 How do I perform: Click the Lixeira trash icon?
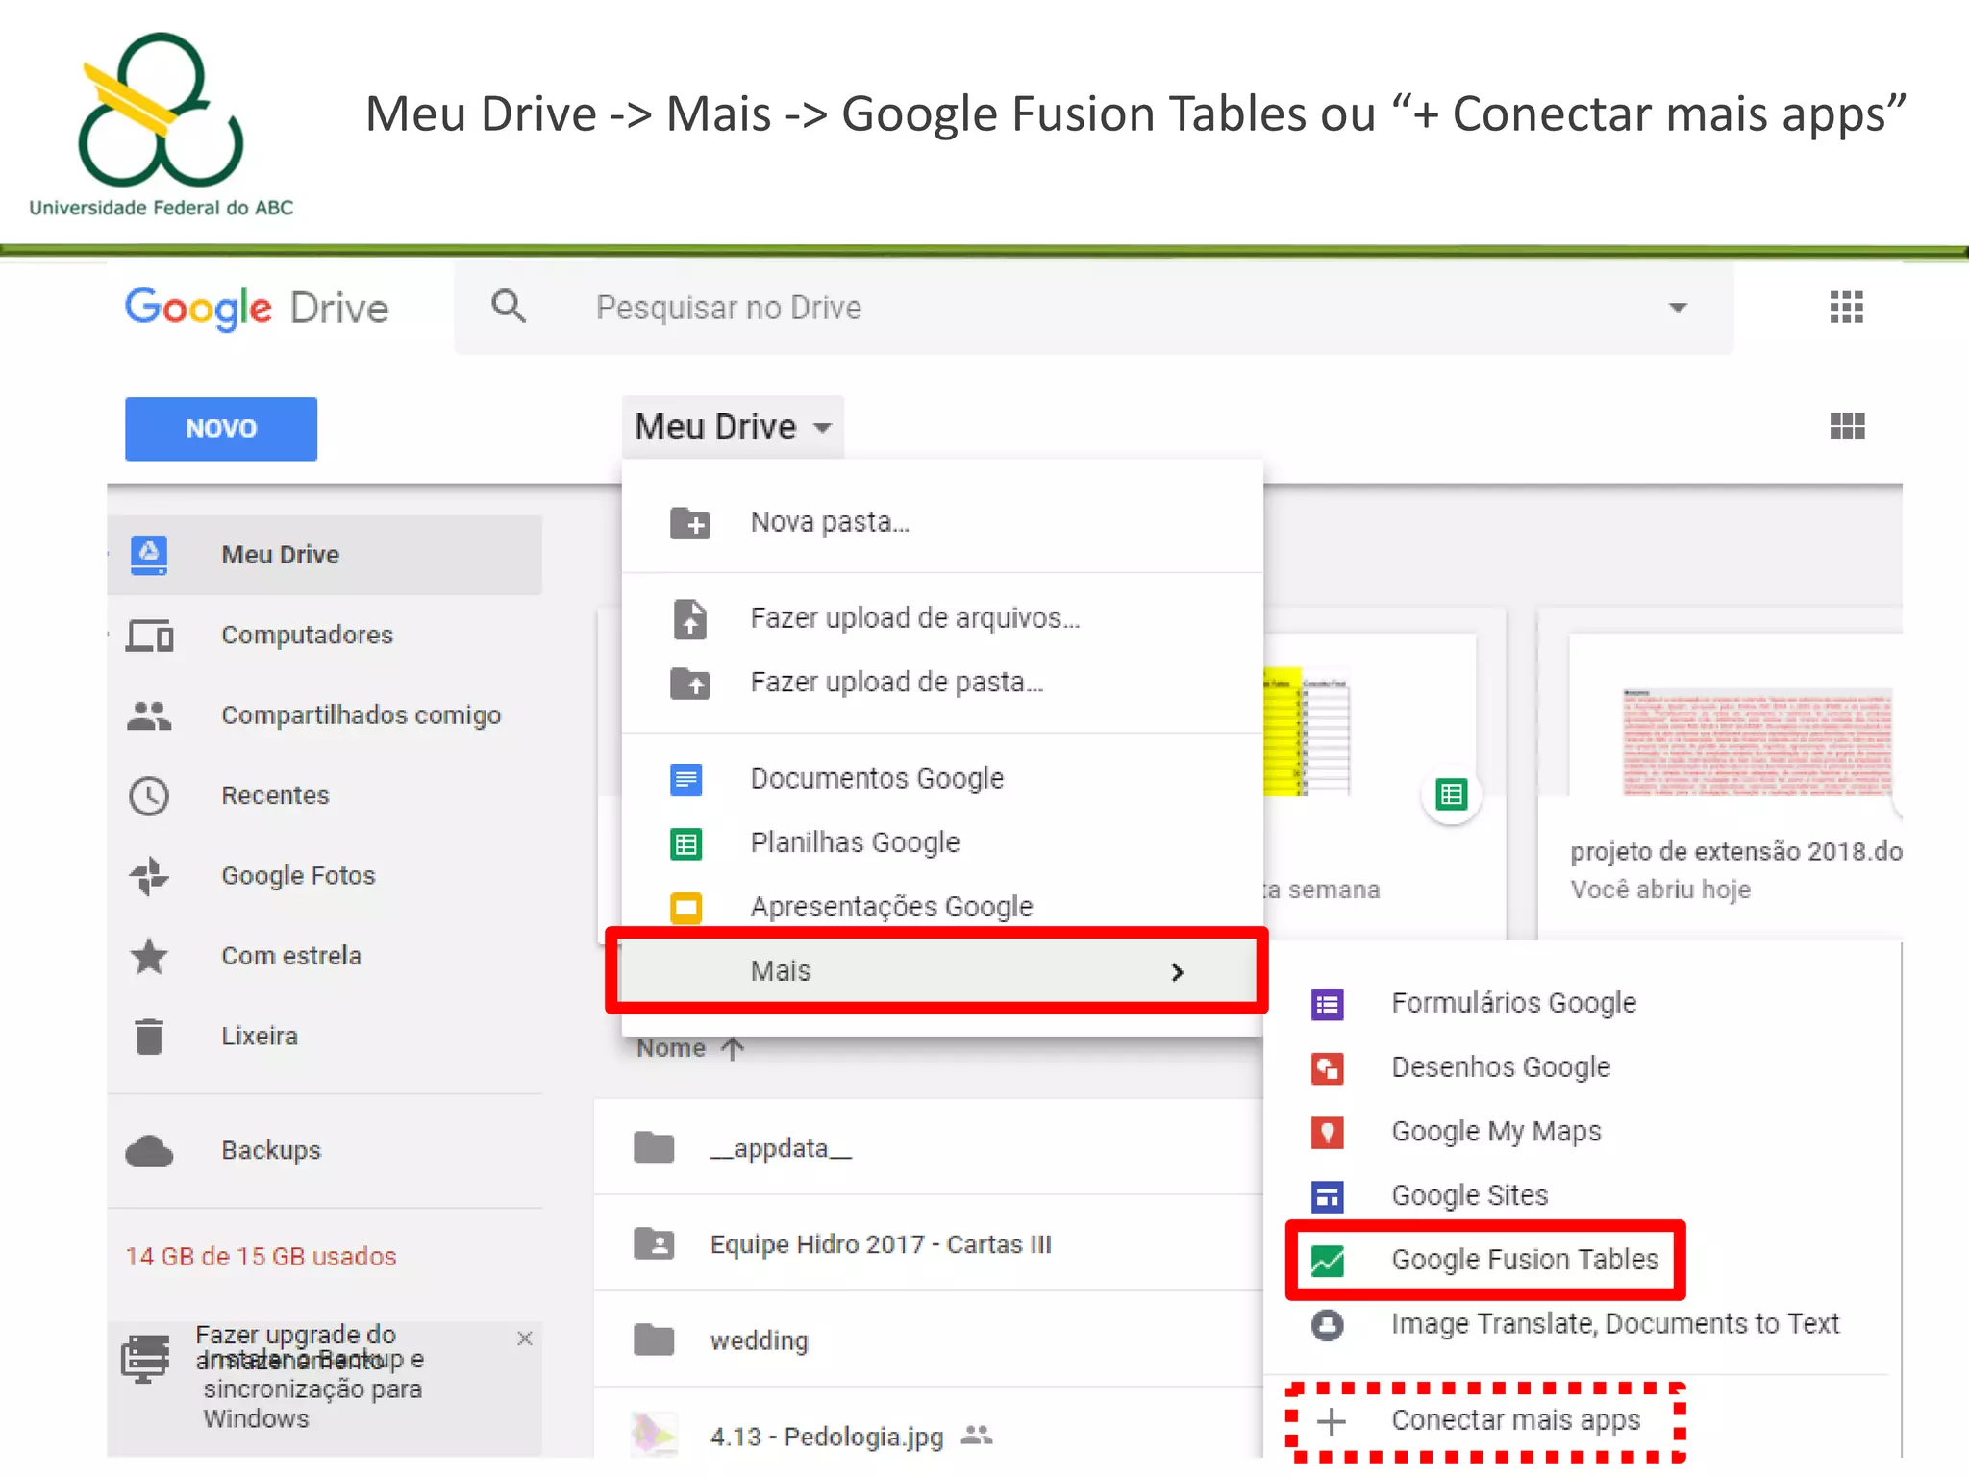click(149, 1037)
